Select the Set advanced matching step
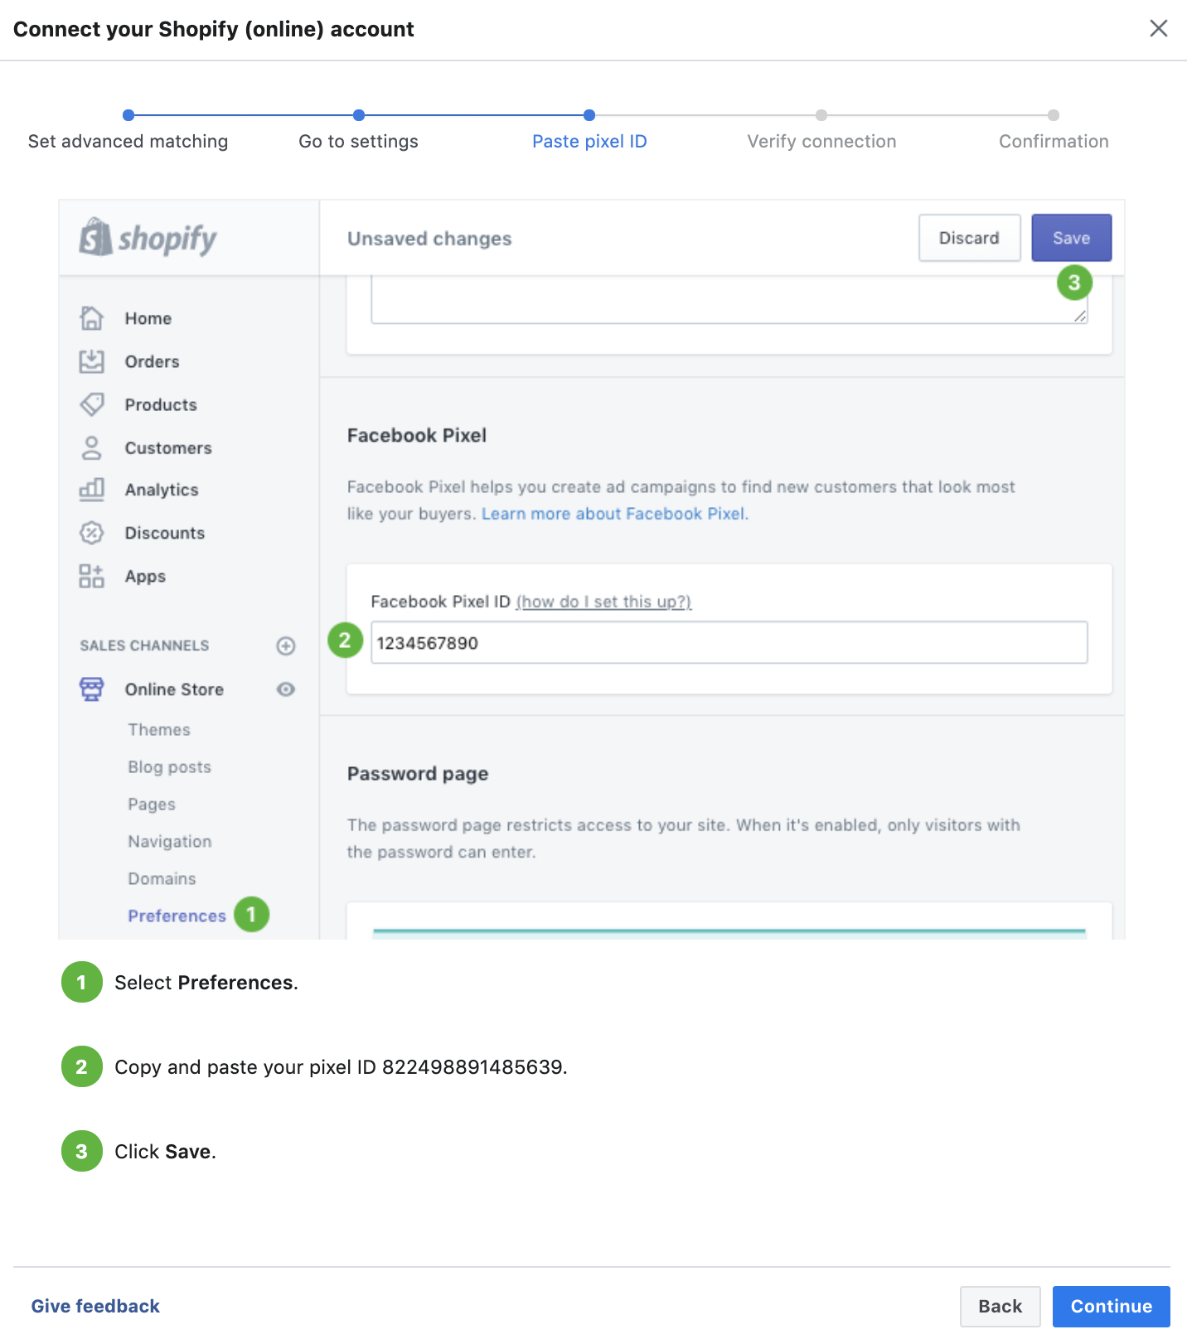 [128, 142]
